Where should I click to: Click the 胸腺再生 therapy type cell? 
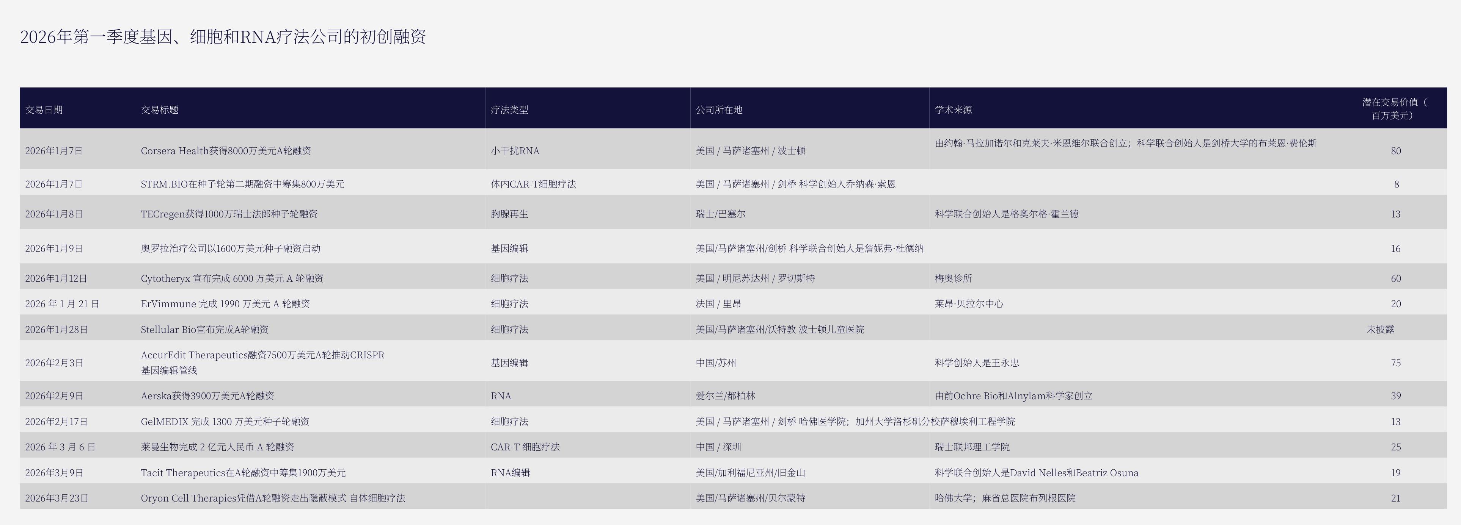pyautogui.click(x=509, y=214)
